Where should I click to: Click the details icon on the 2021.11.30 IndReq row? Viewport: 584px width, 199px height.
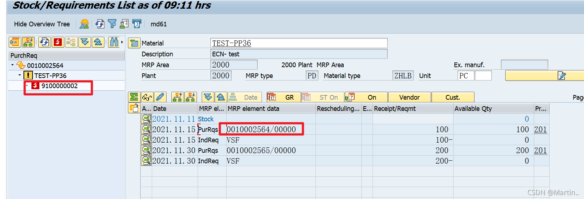click(146, 161)
